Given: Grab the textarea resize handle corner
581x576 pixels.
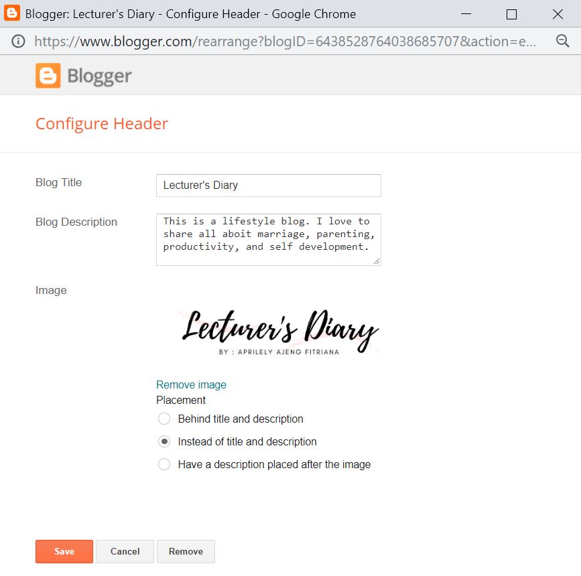Looking at the screenshot, I should click(x=377, y=261).
